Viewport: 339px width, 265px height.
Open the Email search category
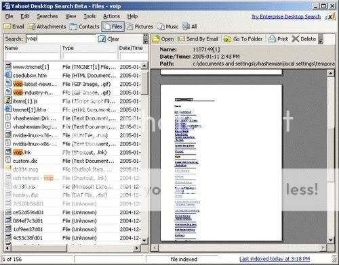point(14,26)
